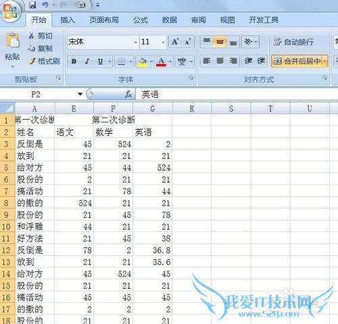Toggle bold formatting
Image resolution: width=338 pixels, height=324 pixels.
[74, 62]
